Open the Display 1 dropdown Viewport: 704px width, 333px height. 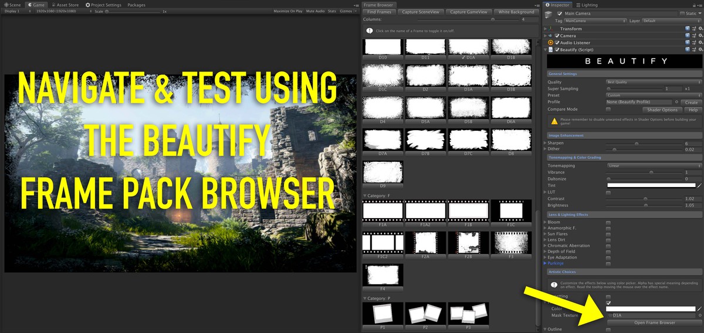(x=18, y=11)
